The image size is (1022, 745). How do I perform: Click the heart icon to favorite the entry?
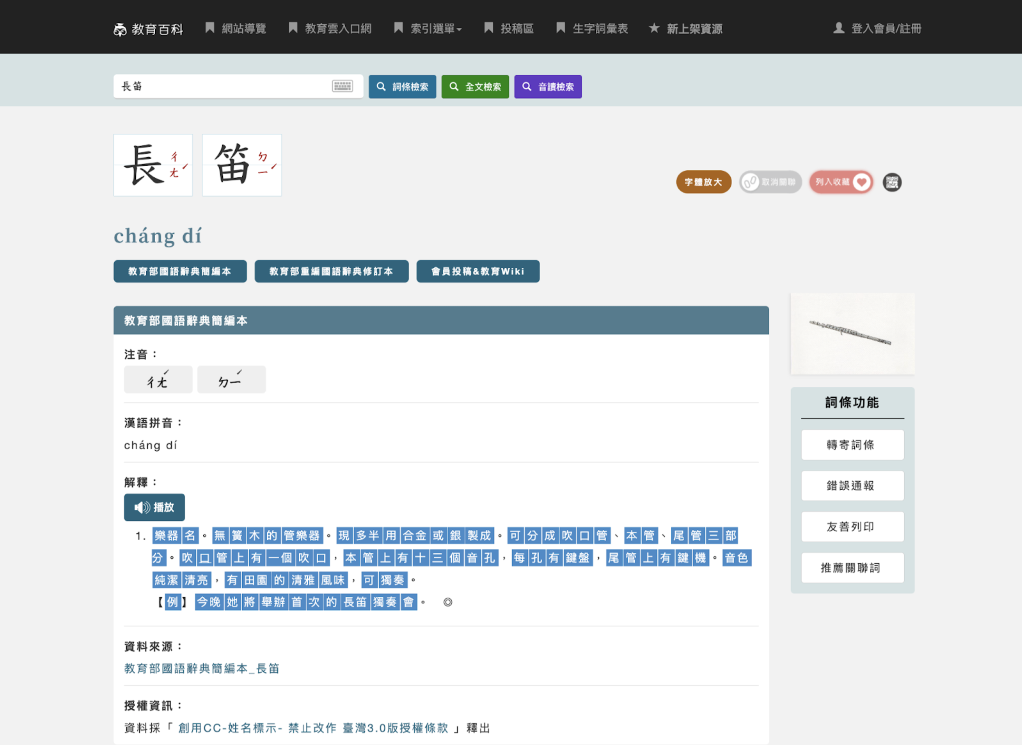pos(861,182)
